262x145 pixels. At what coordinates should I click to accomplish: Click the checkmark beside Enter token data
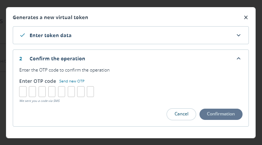click(x=22, y=35)
